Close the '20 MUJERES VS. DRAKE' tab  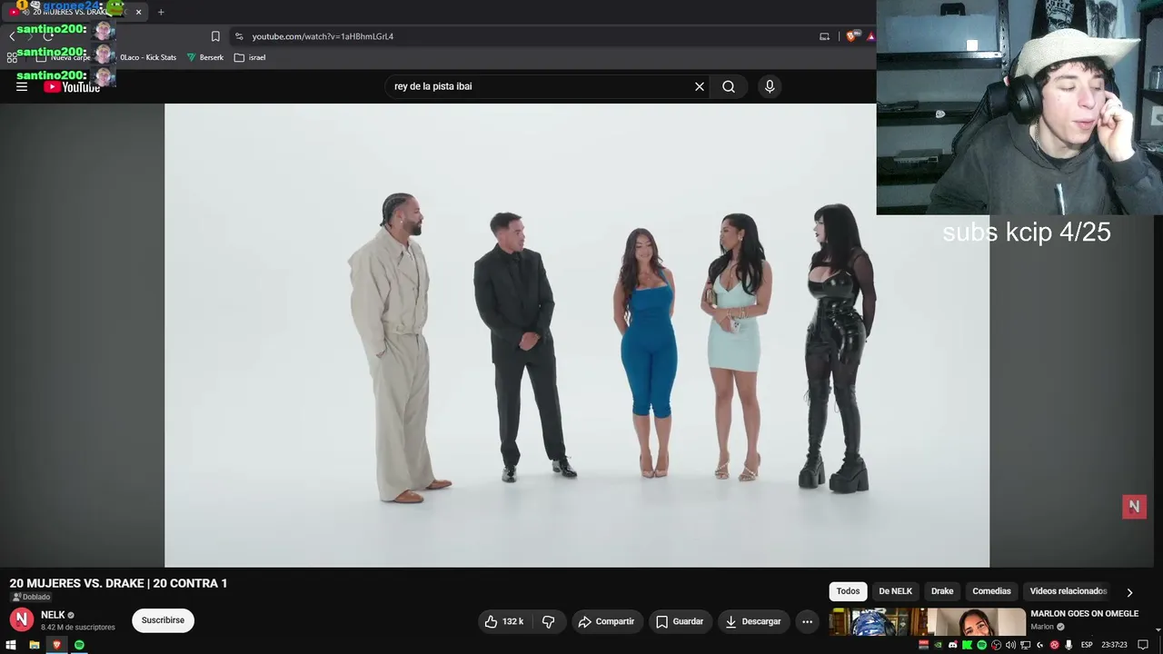click(138, 12)
